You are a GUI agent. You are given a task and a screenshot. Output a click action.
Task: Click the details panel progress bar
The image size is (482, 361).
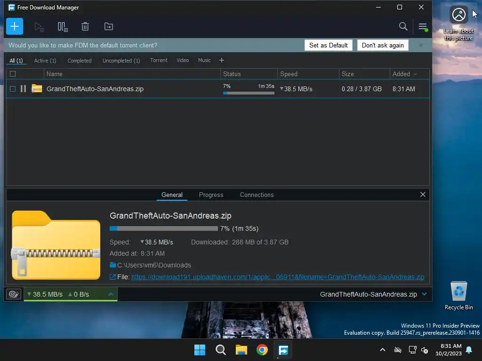pos(163,228)
